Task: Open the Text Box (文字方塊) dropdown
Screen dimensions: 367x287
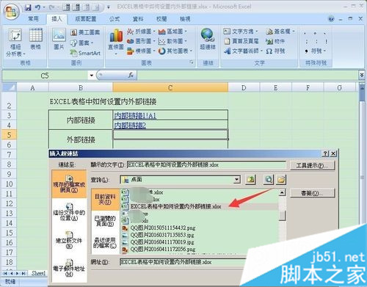Action: 241,32
